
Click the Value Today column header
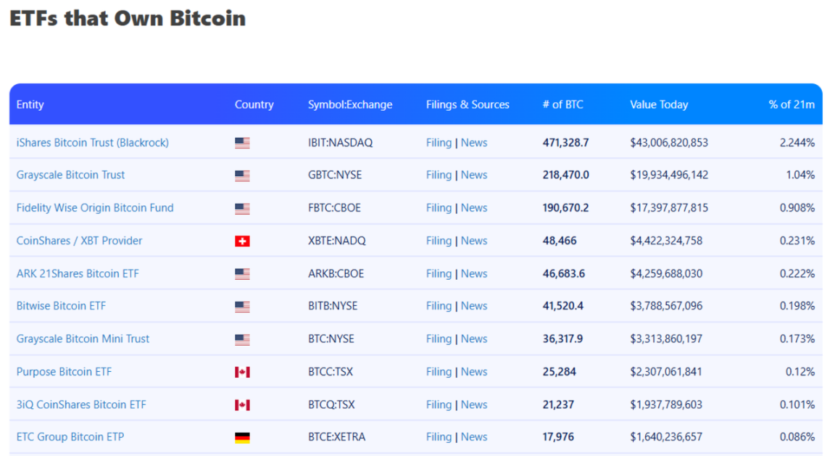click(659, 104)
